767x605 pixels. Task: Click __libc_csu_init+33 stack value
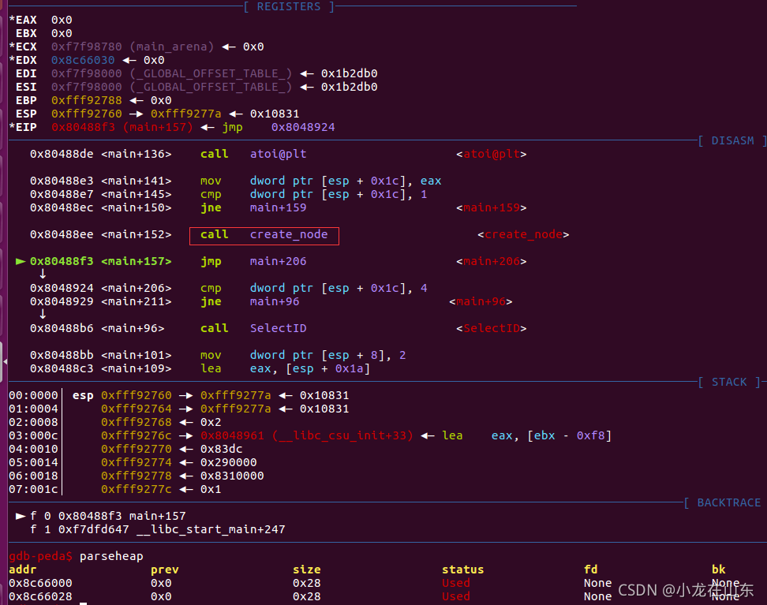coord(307,435)
